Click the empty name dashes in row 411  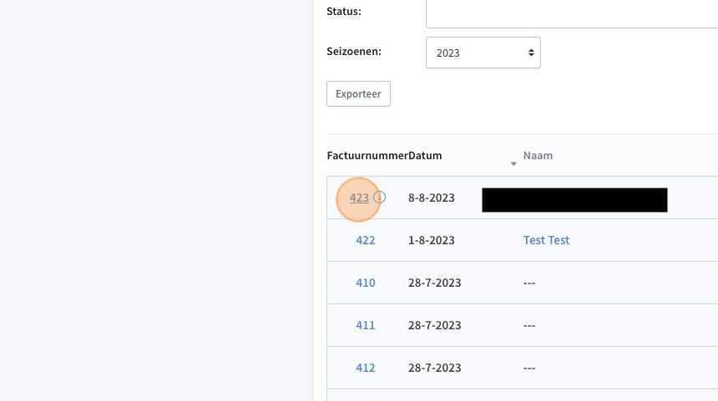click(x=529, y=326)
